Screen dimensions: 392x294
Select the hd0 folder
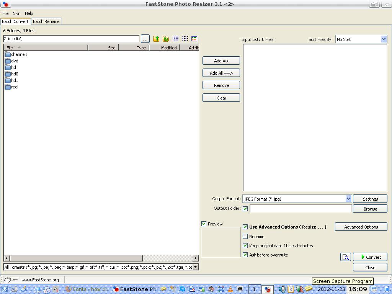click(x=12, y=74)
